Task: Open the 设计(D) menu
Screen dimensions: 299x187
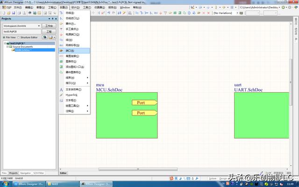Action: (x=75, y=7)
